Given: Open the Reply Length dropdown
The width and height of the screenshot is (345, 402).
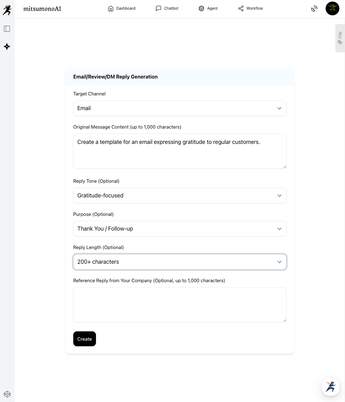Looking at the screenshot, I should (x=180, y=262).
